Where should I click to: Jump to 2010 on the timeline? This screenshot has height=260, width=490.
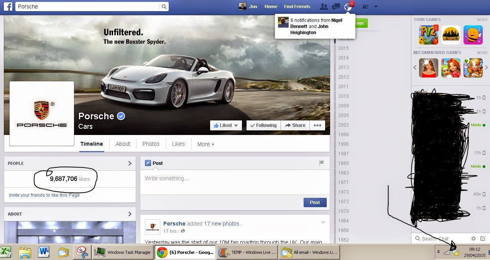pos(344,96)
